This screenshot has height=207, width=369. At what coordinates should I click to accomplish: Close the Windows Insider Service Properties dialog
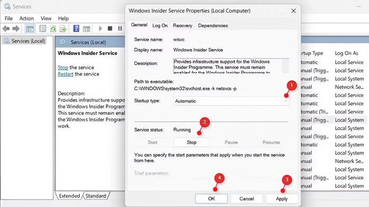coord(293,11)
